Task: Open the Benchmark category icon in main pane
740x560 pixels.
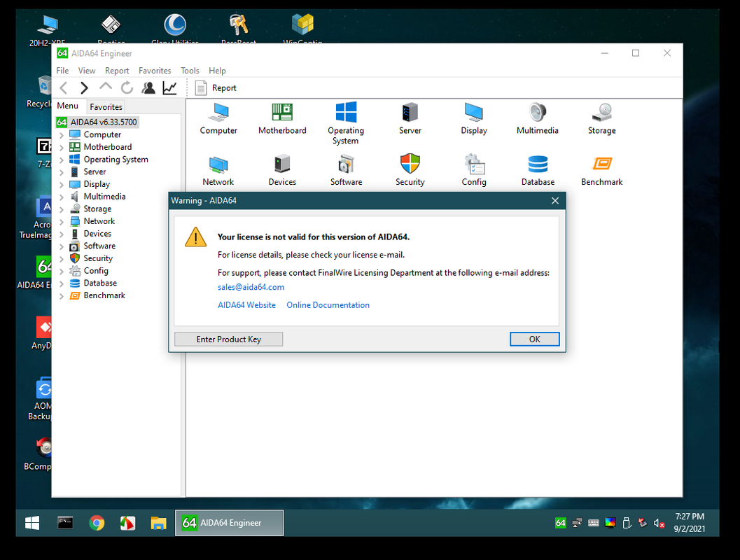Action: pos(601,170)
